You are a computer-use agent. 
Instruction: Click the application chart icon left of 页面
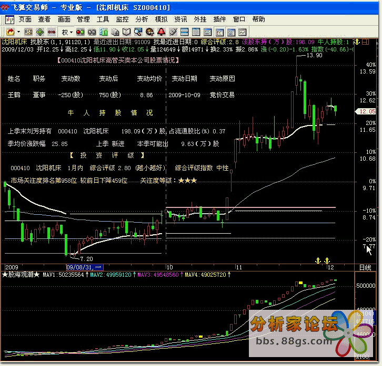coord(9,19)
